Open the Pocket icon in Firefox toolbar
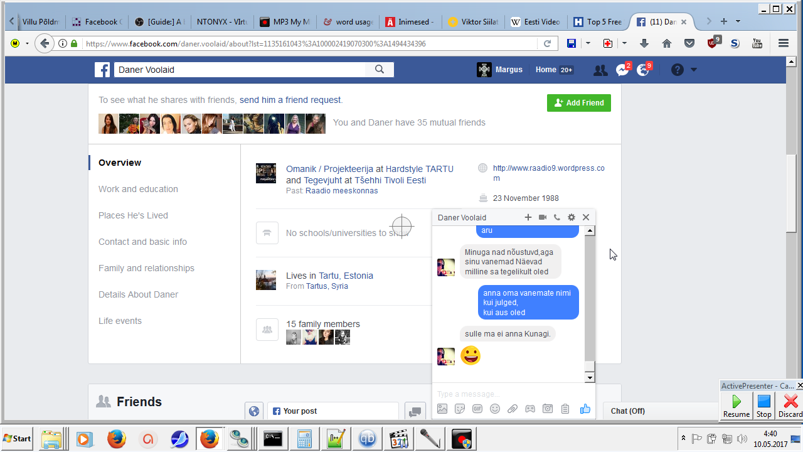Screen dimensions: 803x452 pos(689,43)
